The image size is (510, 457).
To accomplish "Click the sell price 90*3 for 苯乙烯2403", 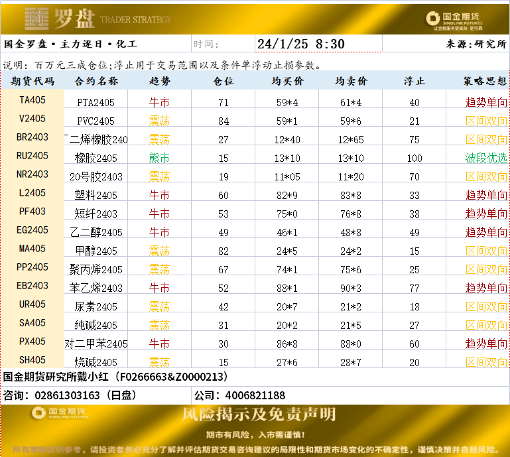I will tap(351, 288).
